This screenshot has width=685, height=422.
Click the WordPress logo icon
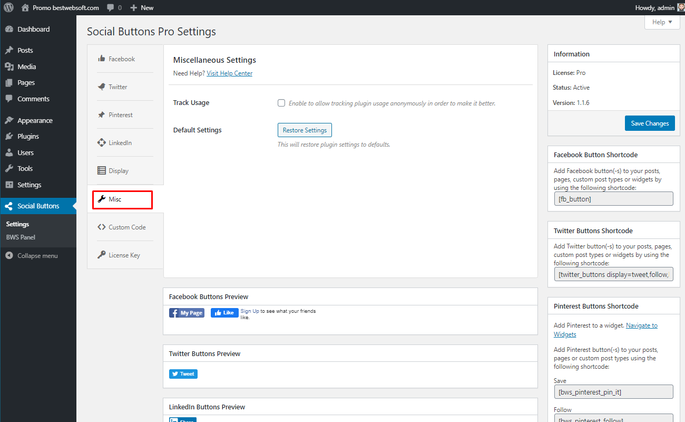pyautogui.click(x=8, y=7)
